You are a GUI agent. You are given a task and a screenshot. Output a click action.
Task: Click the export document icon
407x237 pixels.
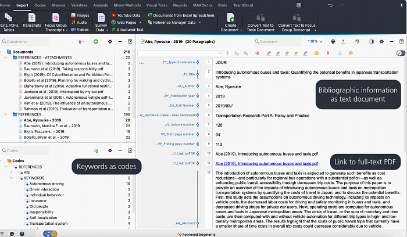coord(343,42)
